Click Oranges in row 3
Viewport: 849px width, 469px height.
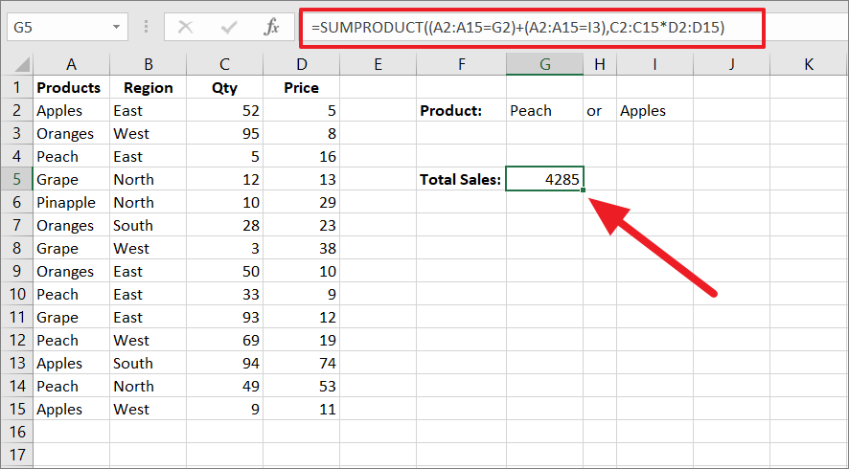pos(71,133)
